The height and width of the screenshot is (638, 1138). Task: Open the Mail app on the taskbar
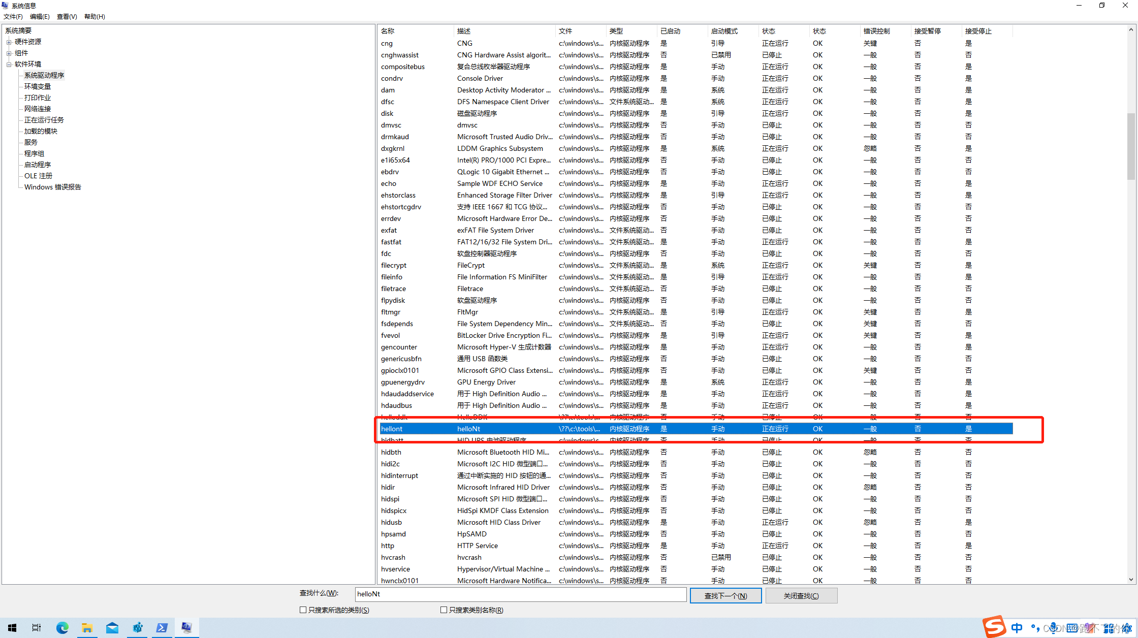[x=112, y=628]
